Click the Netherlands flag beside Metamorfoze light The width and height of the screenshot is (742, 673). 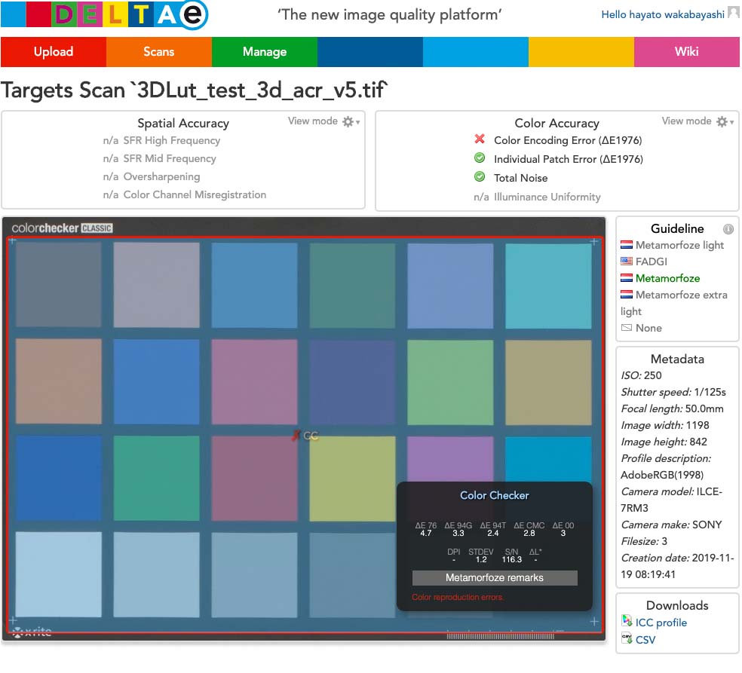point(627,245)
